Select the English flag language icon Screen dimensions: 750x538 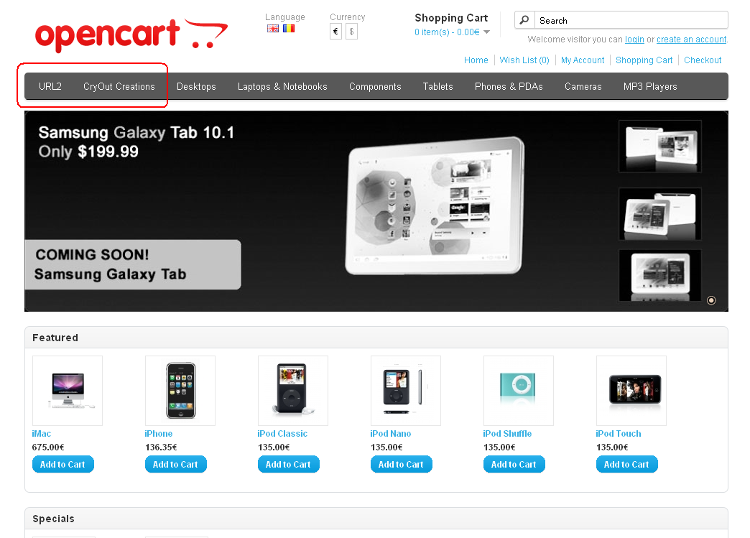tap(273, 29)
